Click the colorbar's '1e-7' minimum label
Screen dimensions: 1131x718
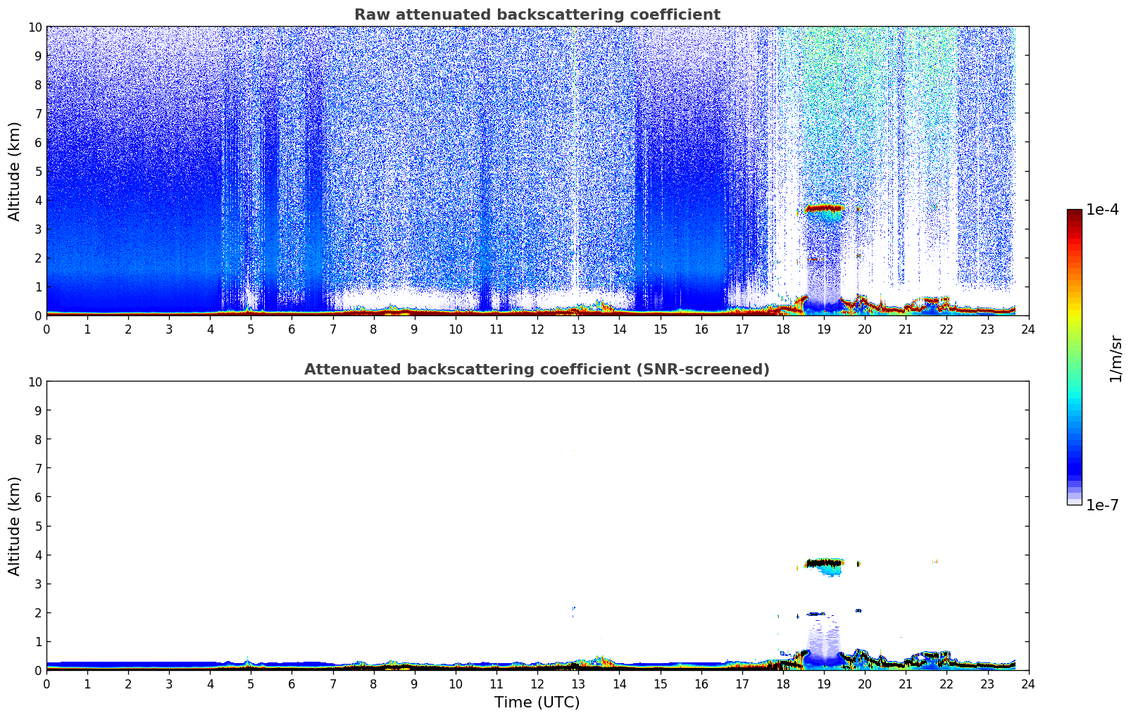(x=1102, y=505)
